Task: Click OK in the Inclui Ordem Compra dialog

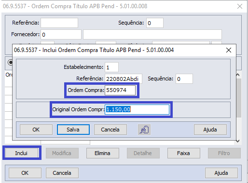Action: tap(36, 130)
